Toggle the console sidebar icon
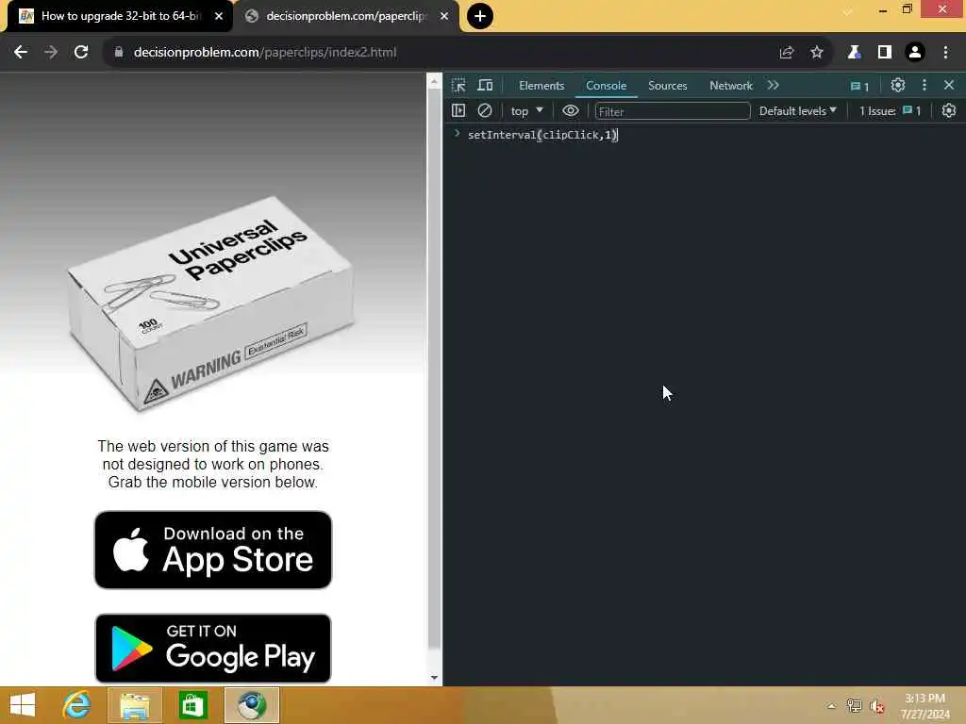The height and width of the screenshot is (724, 966). point(458,110)
